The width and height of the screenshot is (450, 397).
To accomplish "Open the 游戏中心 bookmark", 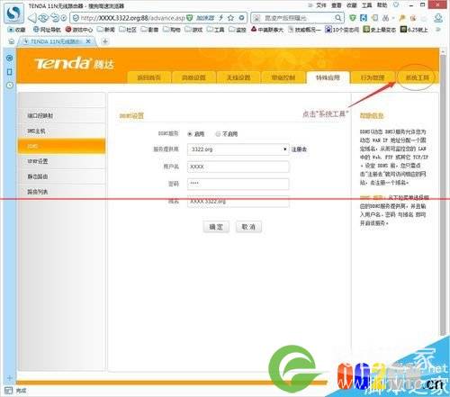I will (x=79, y=30).
